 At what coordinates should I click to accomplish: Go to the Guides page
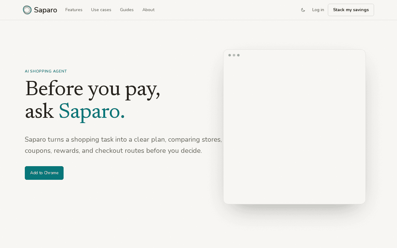click(x=127, y=10)
